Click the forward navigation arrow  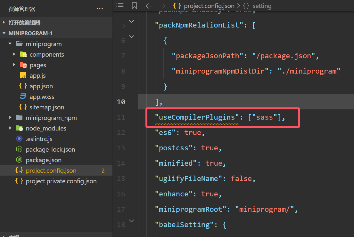162,6
